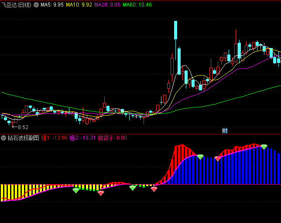Click the rightmost green diamond signal
281x223 pixels.
(264, 147)
